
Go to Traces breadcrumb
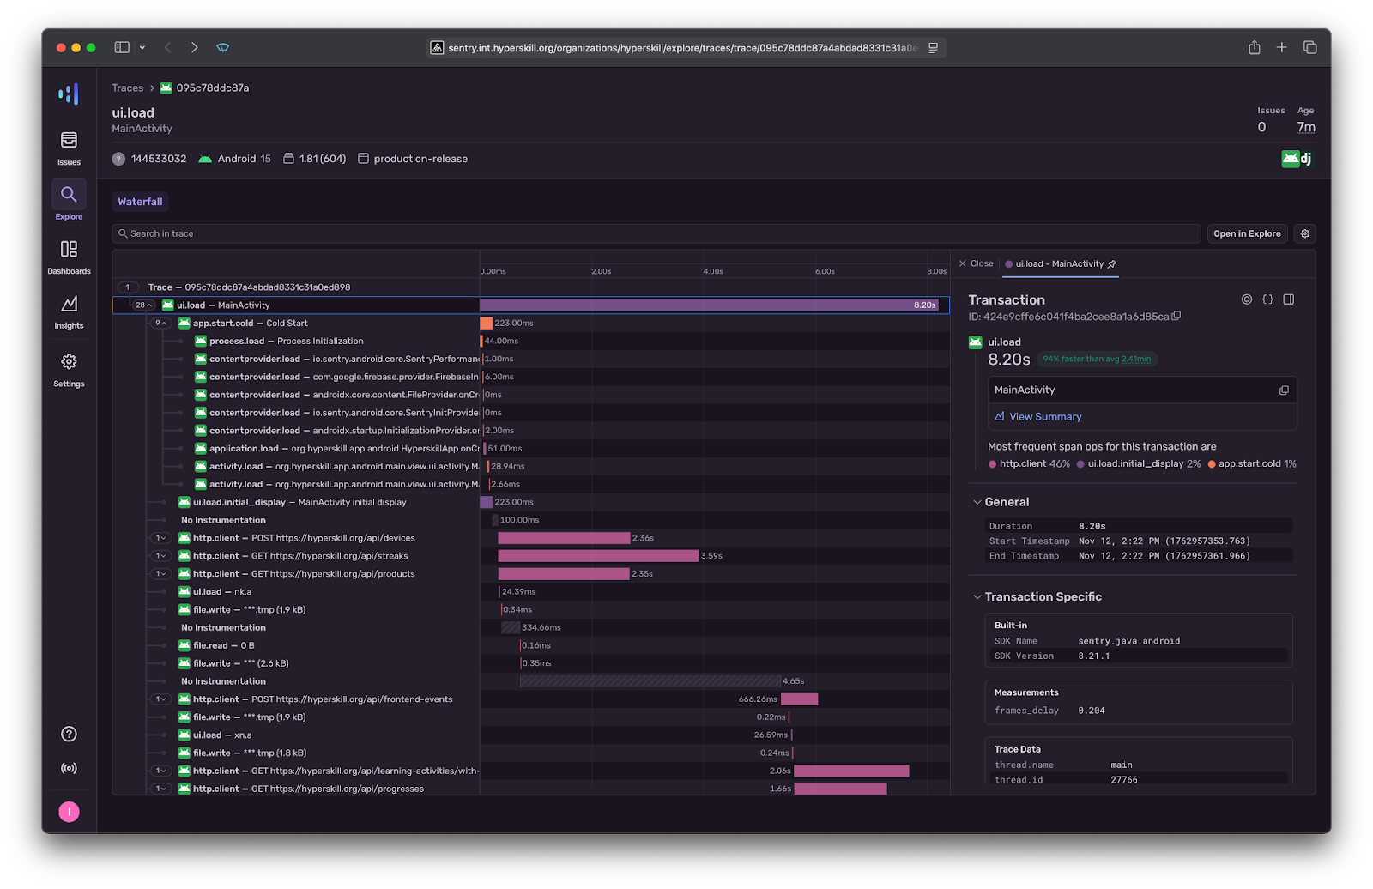[x=127, y=88]
